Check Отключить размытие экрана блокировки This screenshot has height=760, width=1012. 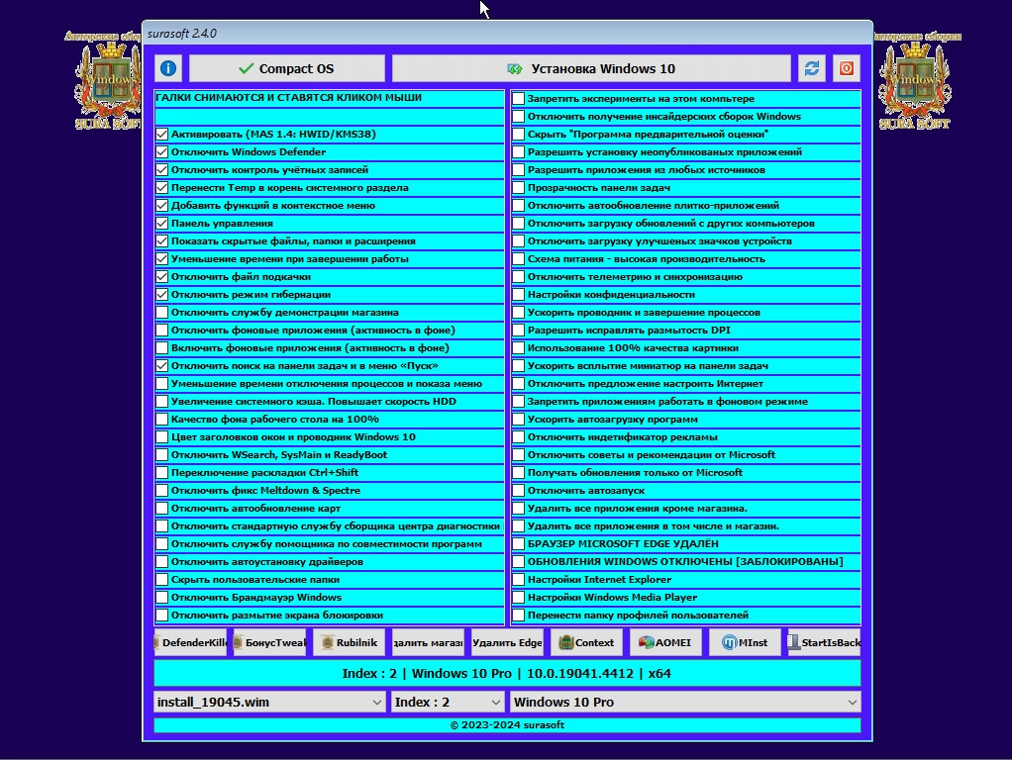tap(162, 616)
